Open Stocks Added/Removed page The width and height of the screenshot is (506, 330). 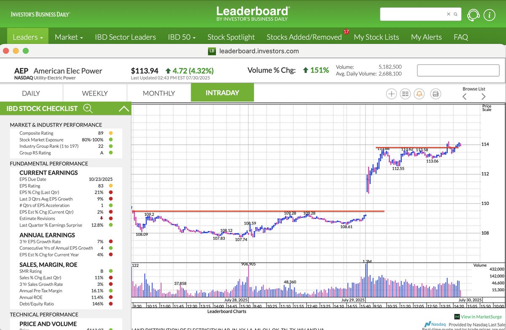304,37
